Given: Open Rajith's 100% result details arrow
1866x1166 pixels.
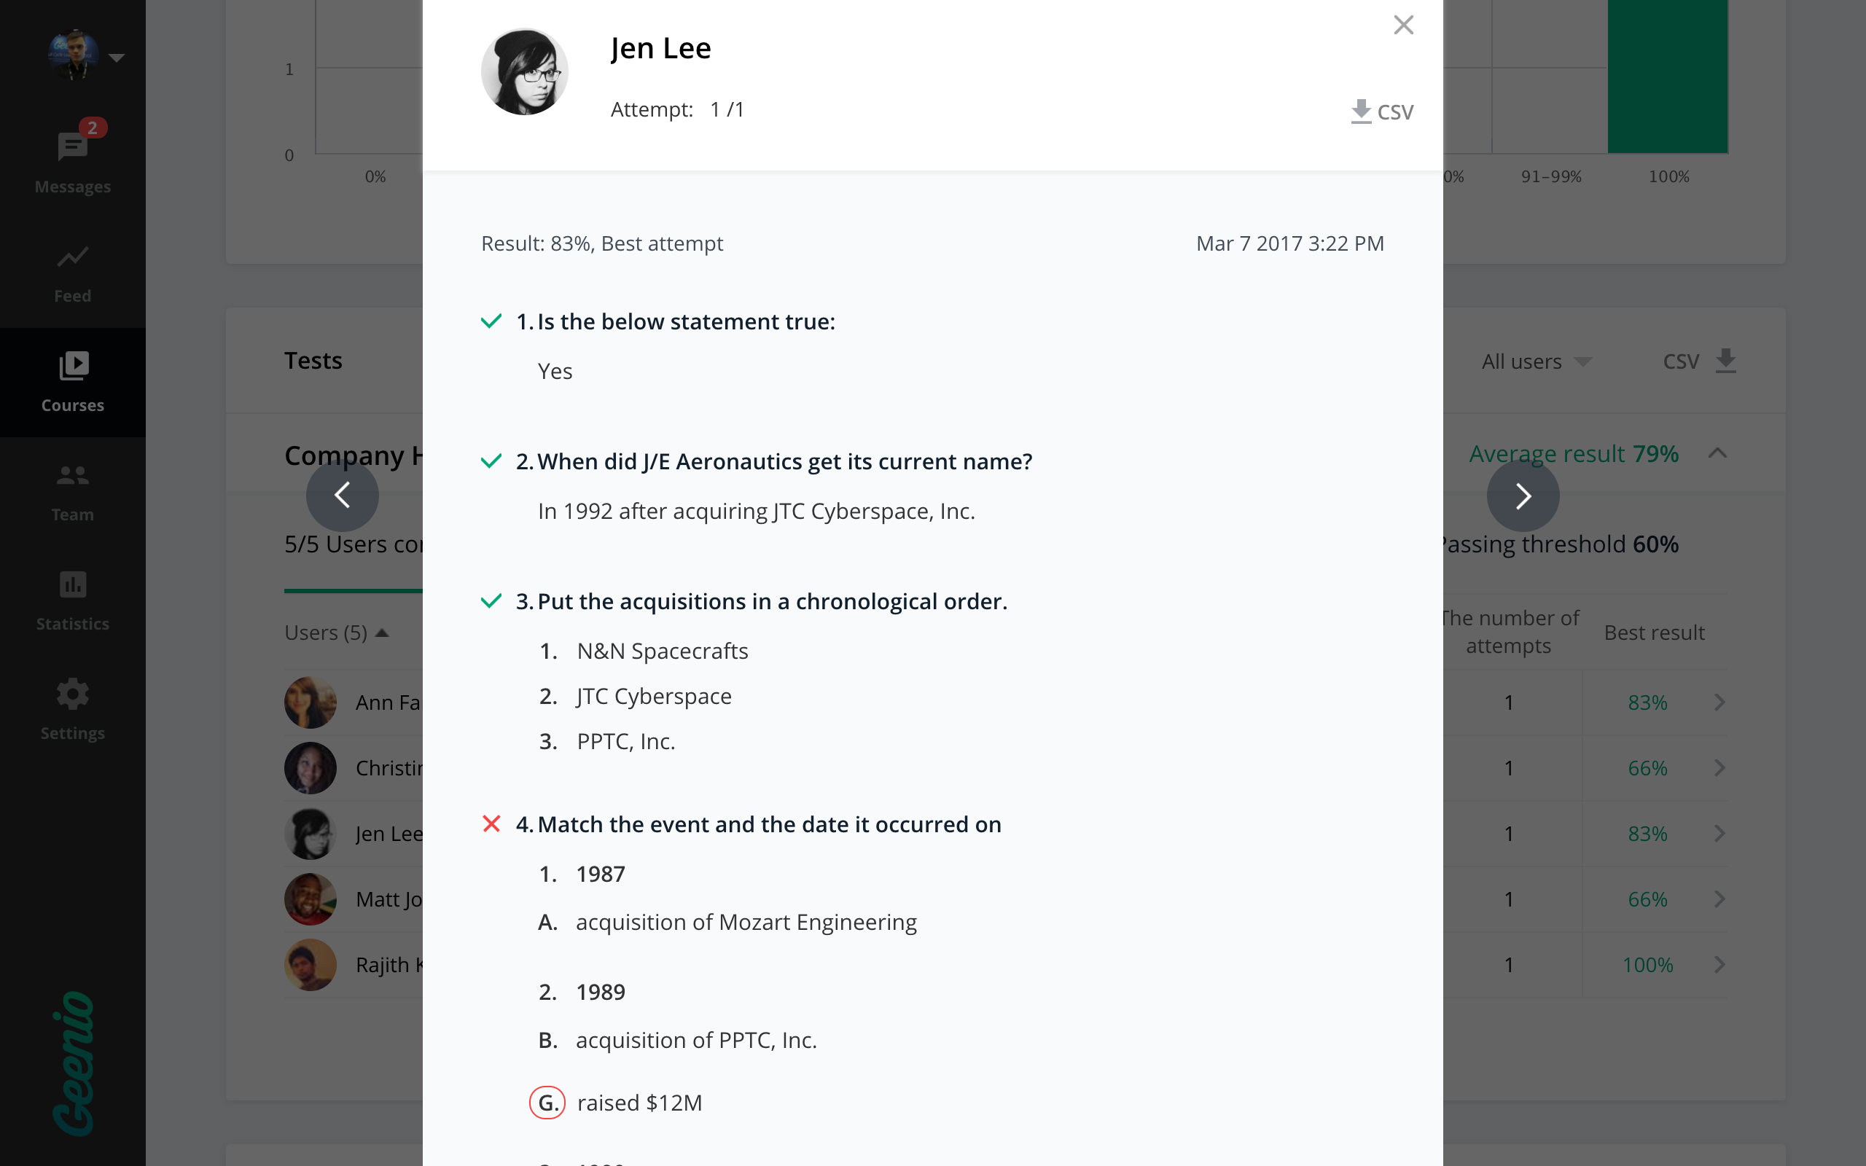Looking at the screenshot, I should tap(1719, 965).
